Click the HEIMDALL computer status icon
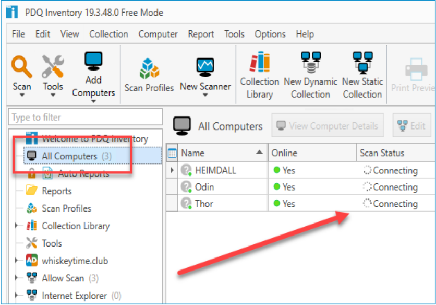Image resolution: width=436 pixels, height=305 pixels. 186,170
